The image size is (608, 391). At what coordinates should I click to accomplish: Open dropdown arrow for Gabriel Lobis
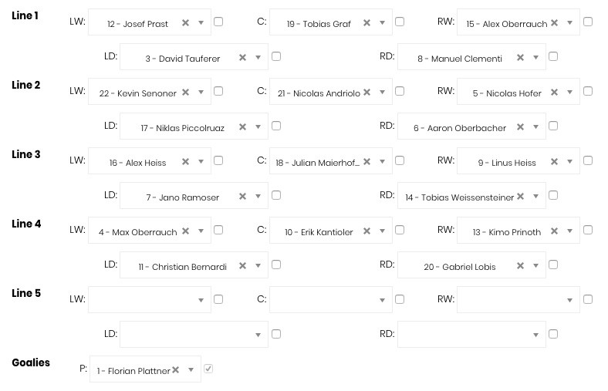535,267
